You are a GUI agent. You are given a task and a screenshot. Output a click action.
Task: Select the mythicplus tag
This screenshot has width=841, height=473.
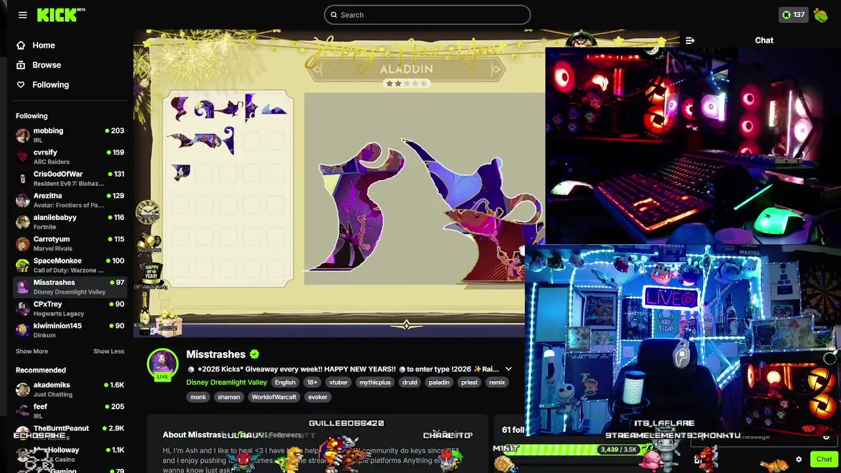pos(375,382)
